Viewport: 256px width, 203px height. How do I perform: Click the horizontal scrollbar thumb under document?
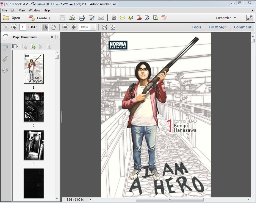(x=170, y=199)
